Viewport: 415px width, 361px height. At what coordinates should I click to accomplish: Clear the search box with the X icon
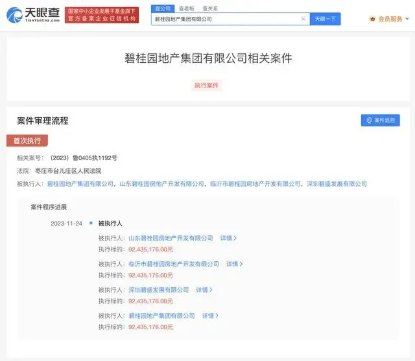coord(303,19)
